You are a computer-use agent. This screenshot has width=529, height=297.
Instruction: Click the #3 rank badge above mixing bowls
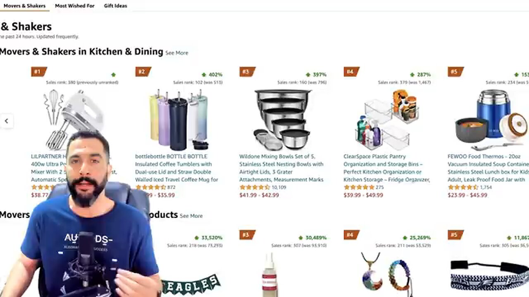point(247,72)
